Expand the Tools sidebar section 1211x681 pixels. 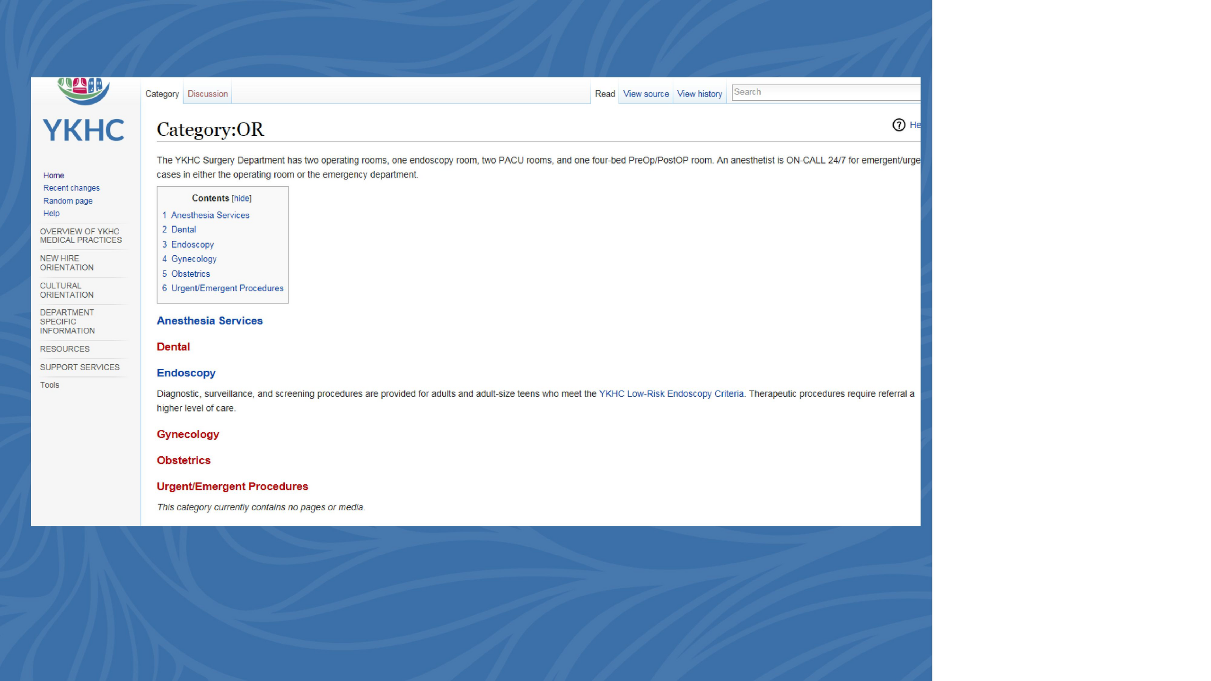click(x=50, y=385)
